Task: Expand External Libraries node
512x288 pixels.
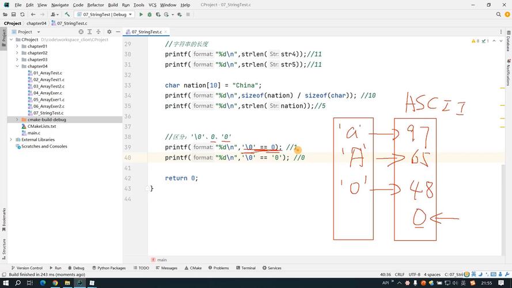Action: (11, 139)
